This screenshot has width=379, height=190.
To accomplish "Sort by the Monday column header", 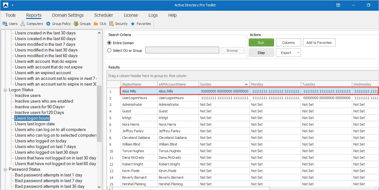I will coord(275,84).
